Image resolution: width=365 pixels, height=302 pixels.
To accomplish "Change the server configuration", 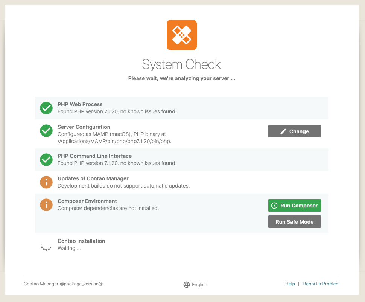I will pos(295,131).
